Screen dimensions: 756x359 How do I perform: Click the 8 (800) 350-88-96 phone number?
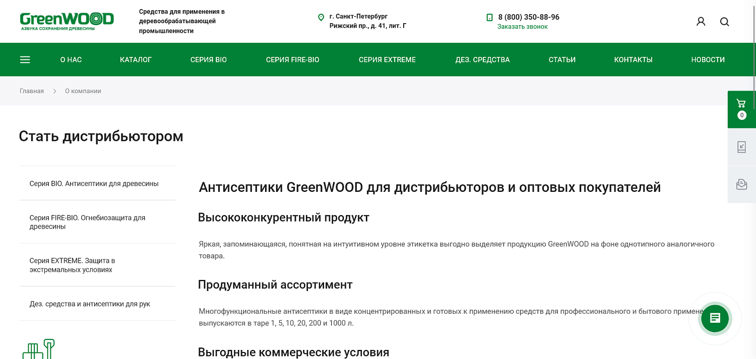(x=529, y=17)
